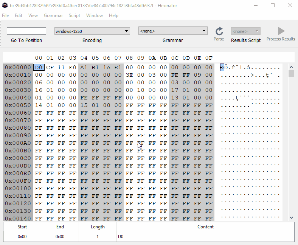Viewport: 298px width, 245px height.
Task: Click the 0x000A0 row address
Action: click(x=18, y=143)
